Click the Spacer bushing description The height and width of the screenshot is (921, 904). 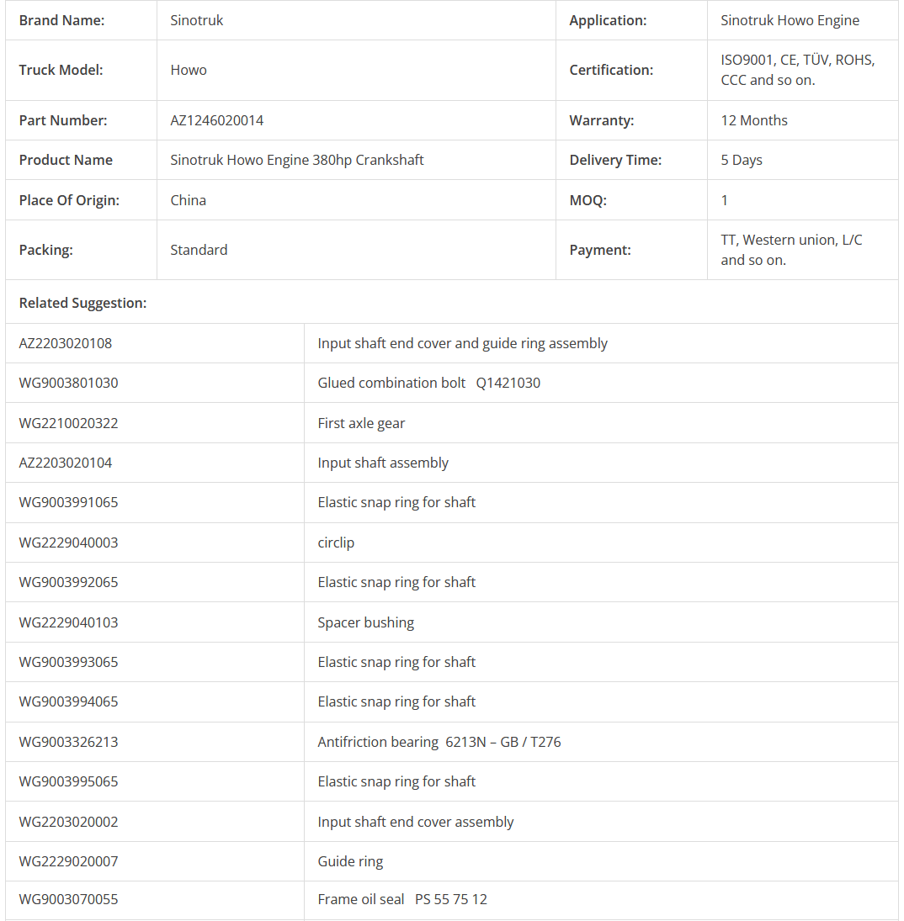coord(366,622)
